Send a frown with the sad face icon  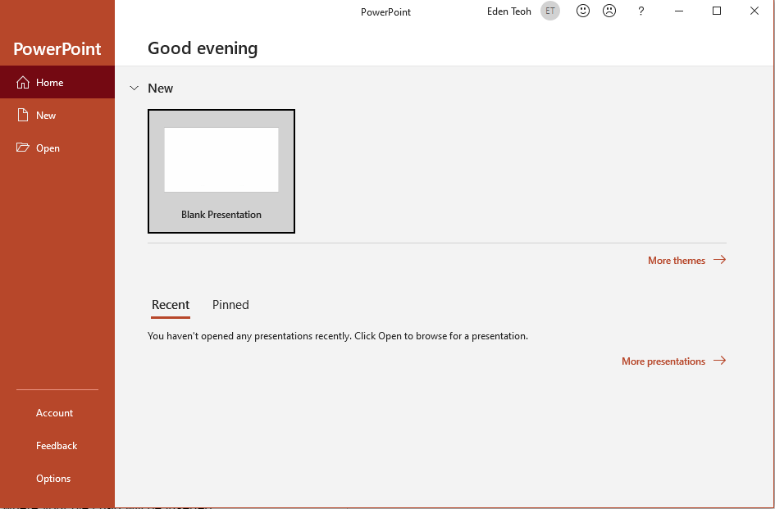(609, 11)
